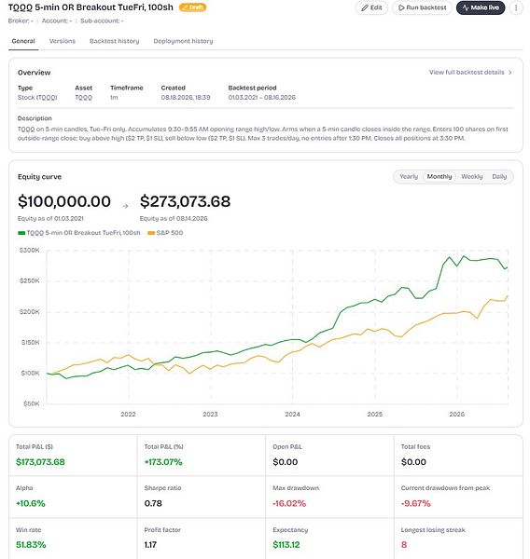Screen dimensions: 530x559
Task: Click the created date 08.18.2026, 18:39
Action: pos(186,97)
